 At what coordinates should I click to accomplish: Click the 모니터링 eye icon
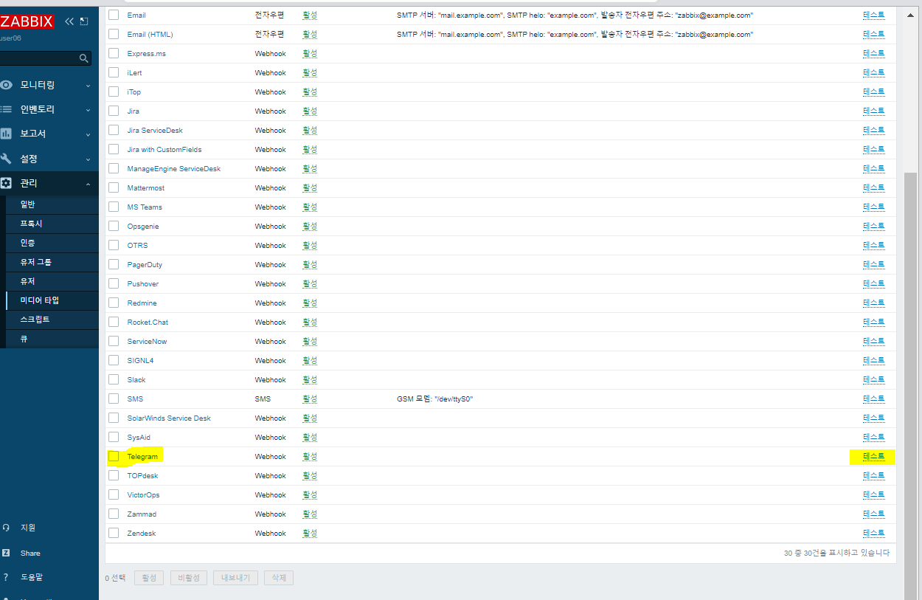click(6, 85)
